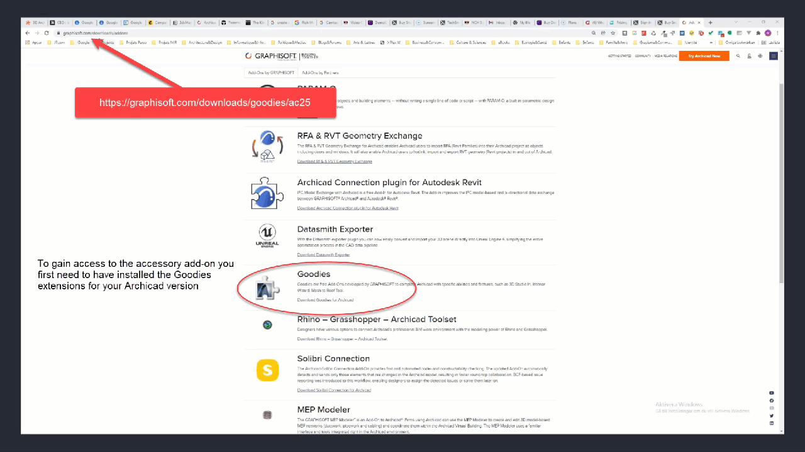Open the Blogs&Forums bookmark folder
The image size is (805, 452).
point(327,43)
